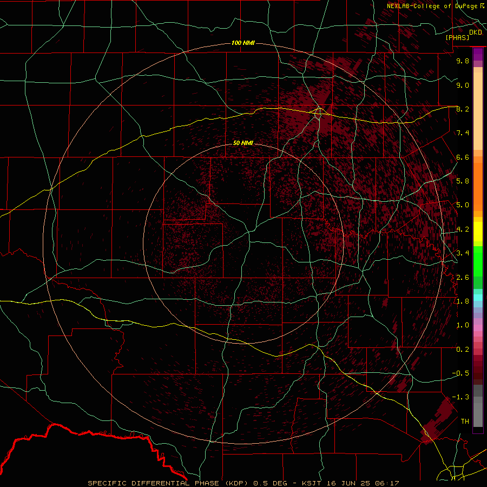Viewport: 487px width, 487px height.
Task: Click the TH threshold label
Action: coord(465,422)
